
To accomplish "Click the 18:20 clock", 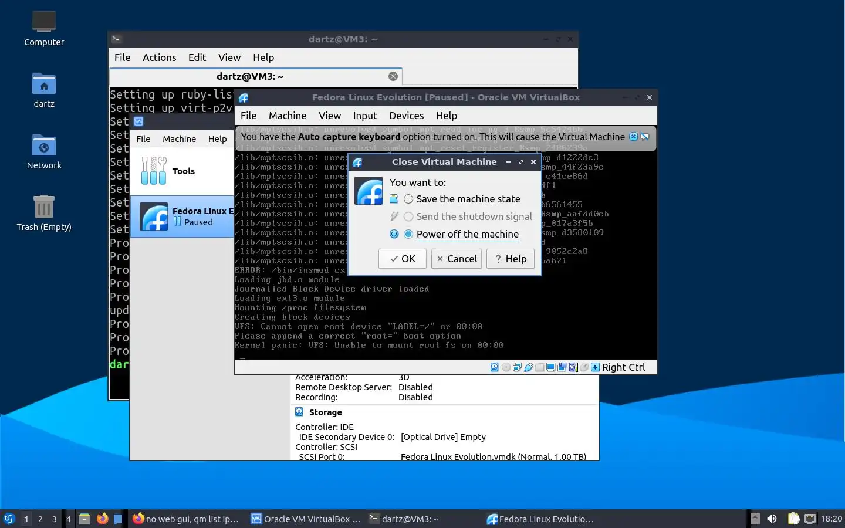I will (x=831, y=519).
